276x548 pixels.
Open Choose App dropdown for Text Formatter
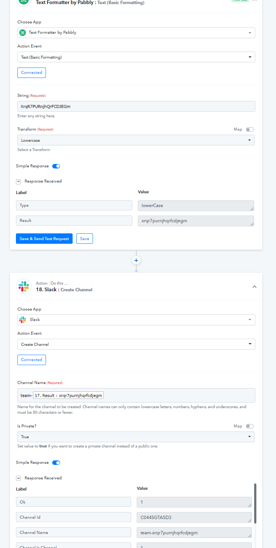point(136,33)
